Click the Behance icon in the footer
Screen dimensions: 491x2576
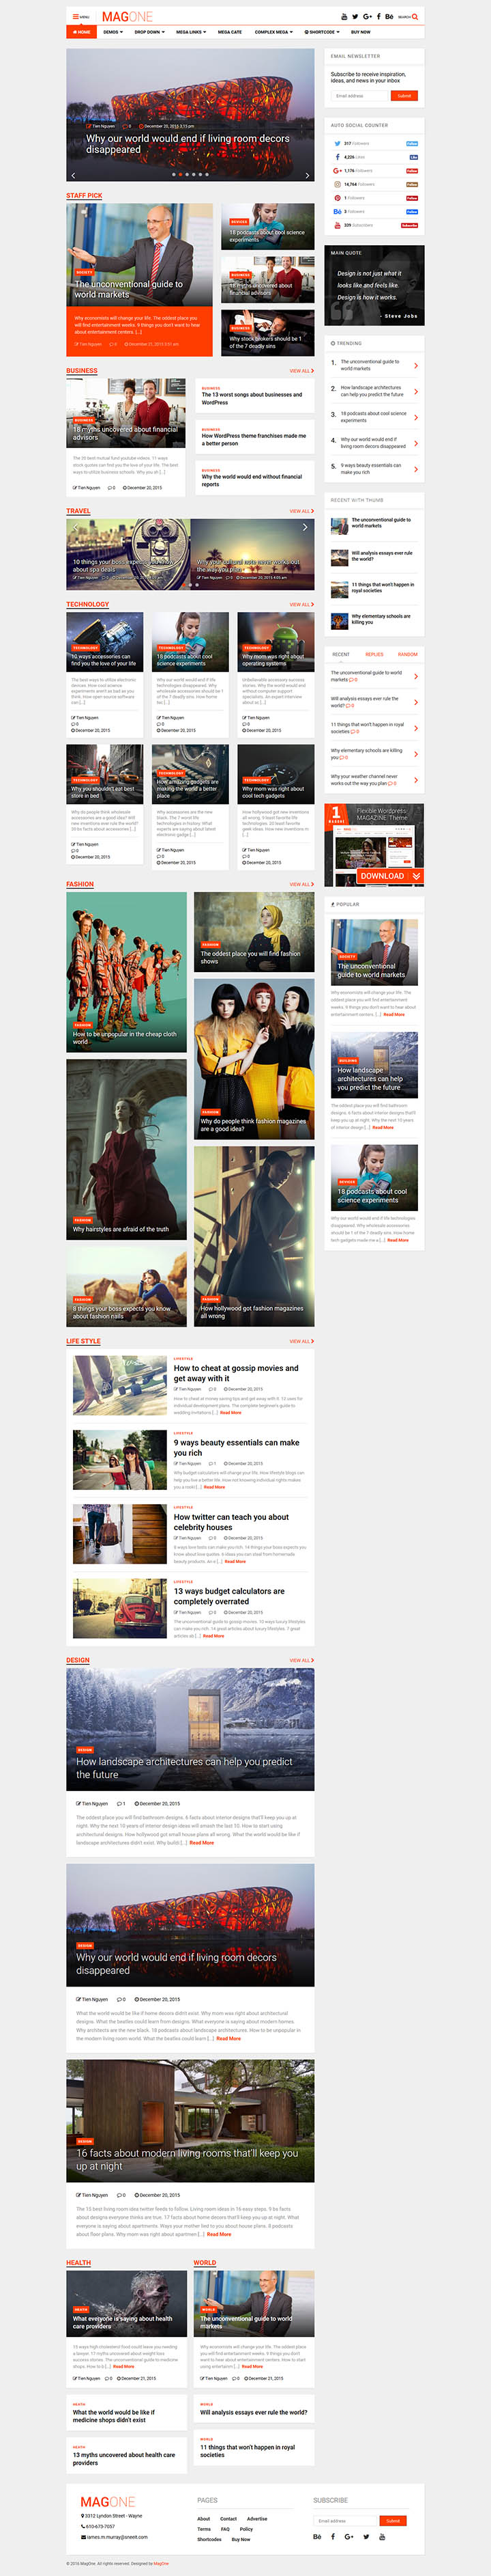point(317,2536)
